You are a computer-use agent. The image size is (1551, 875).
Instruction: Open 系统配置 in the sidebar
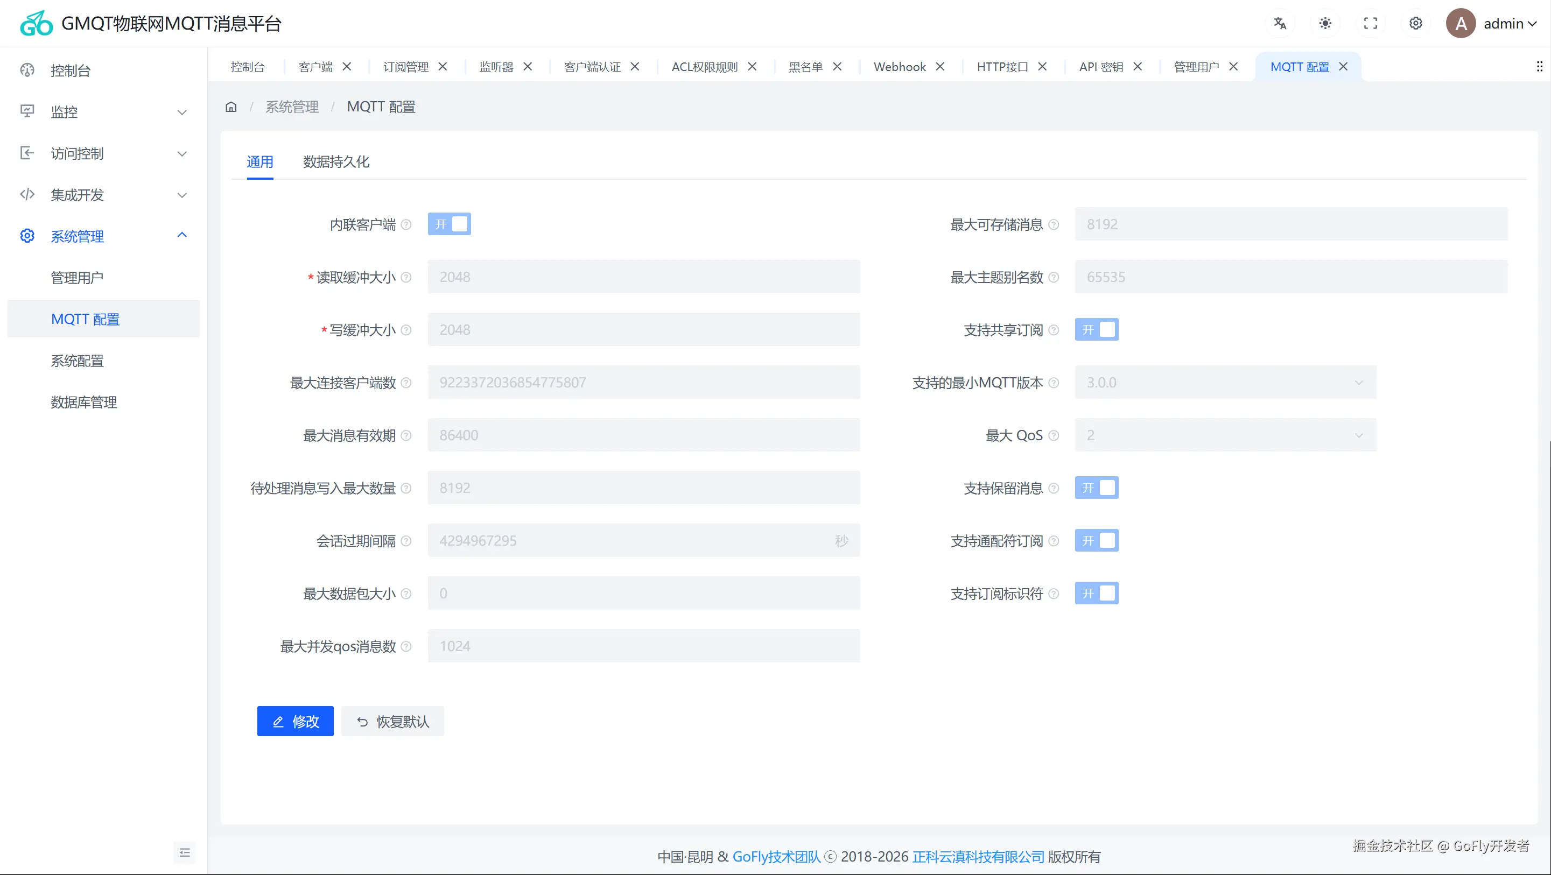pos(103,361)
